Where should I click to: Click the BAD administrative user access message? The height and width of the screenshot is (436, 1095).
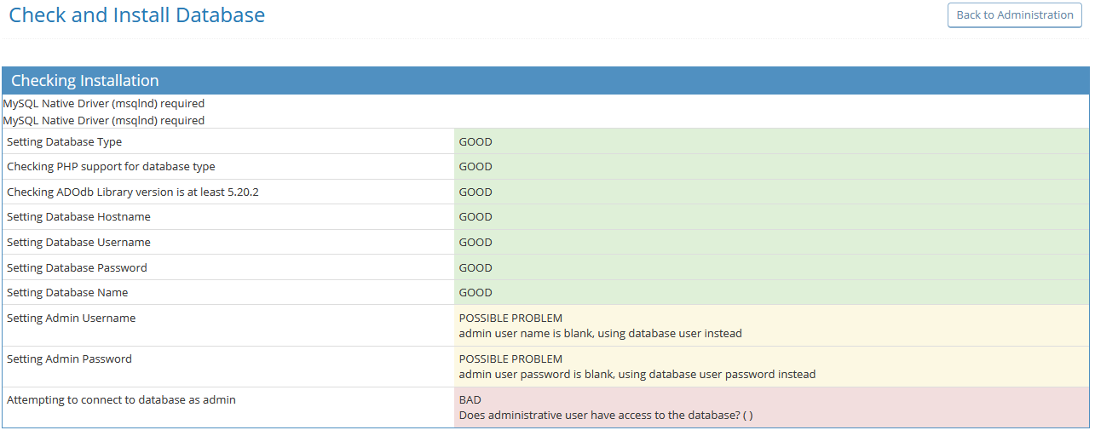605,416
